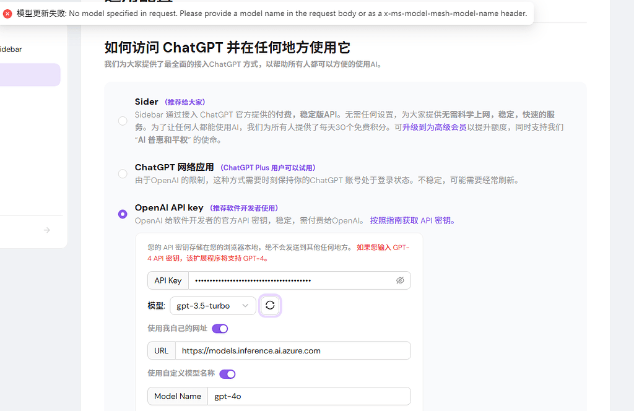The height and width of the screenshot is (411, 634).
Task: Click the (ChatGPT Plus 用户可以试用) label
Action: tap(267, 168)
